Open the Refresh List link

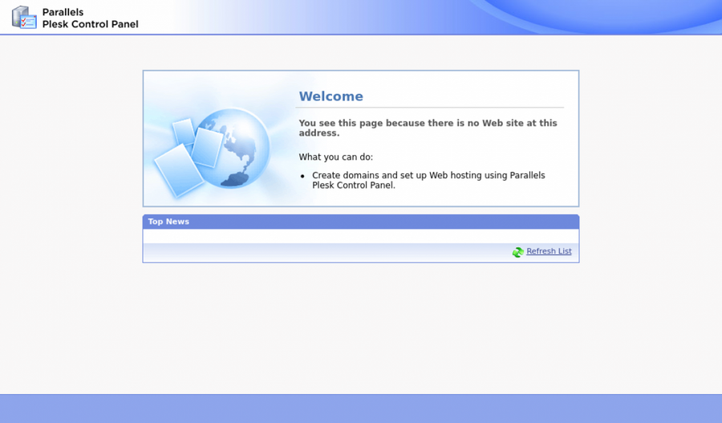[x=549, y=251]
